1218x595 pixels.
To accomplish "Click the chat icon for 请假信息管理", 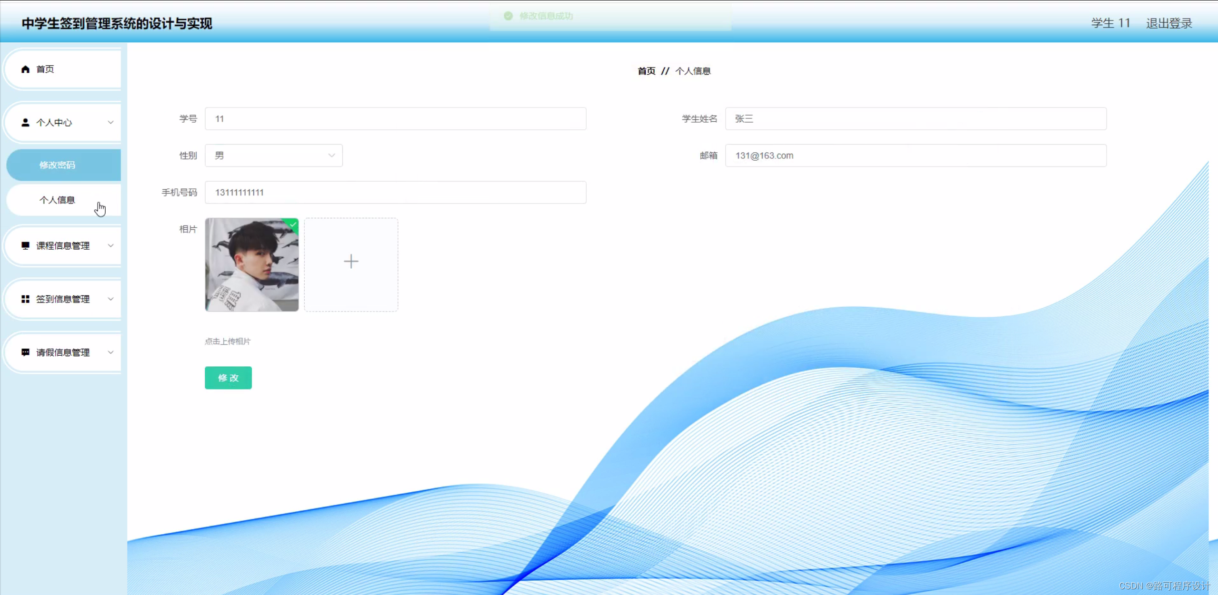I will tap(25, 352).
